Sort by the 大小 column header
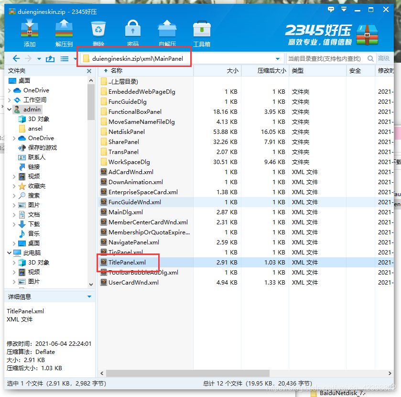The image size is (401, 397). click(x=217, y=71)
